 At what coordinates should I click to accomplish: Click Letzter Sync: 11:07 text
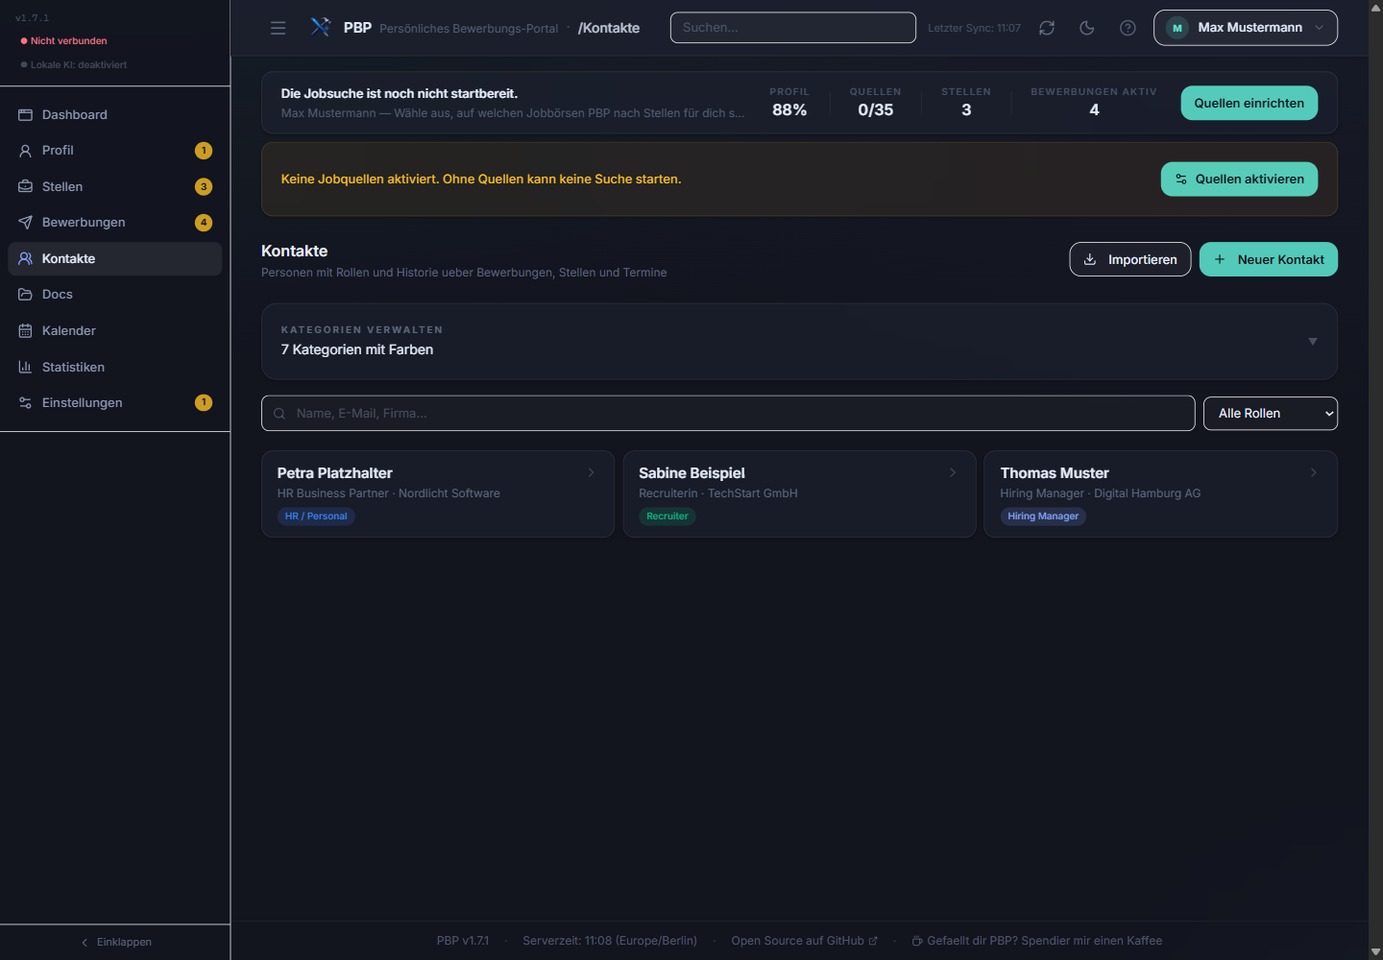[x=974, y=28]
